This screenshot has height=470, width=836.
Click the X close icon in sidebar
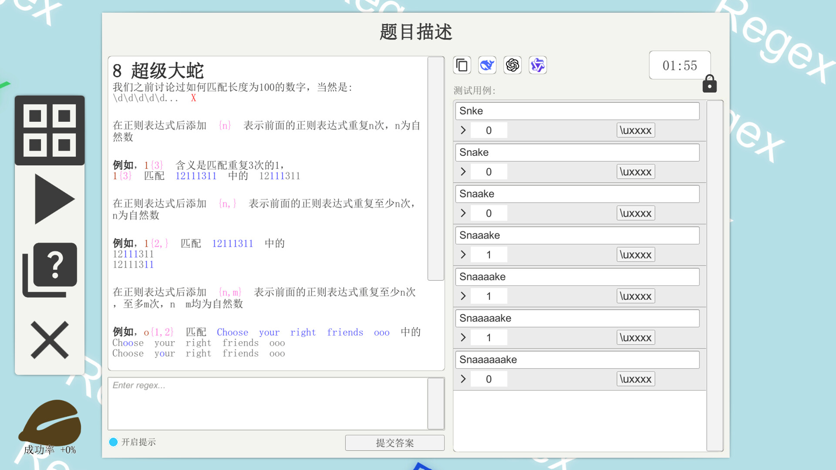50,340
